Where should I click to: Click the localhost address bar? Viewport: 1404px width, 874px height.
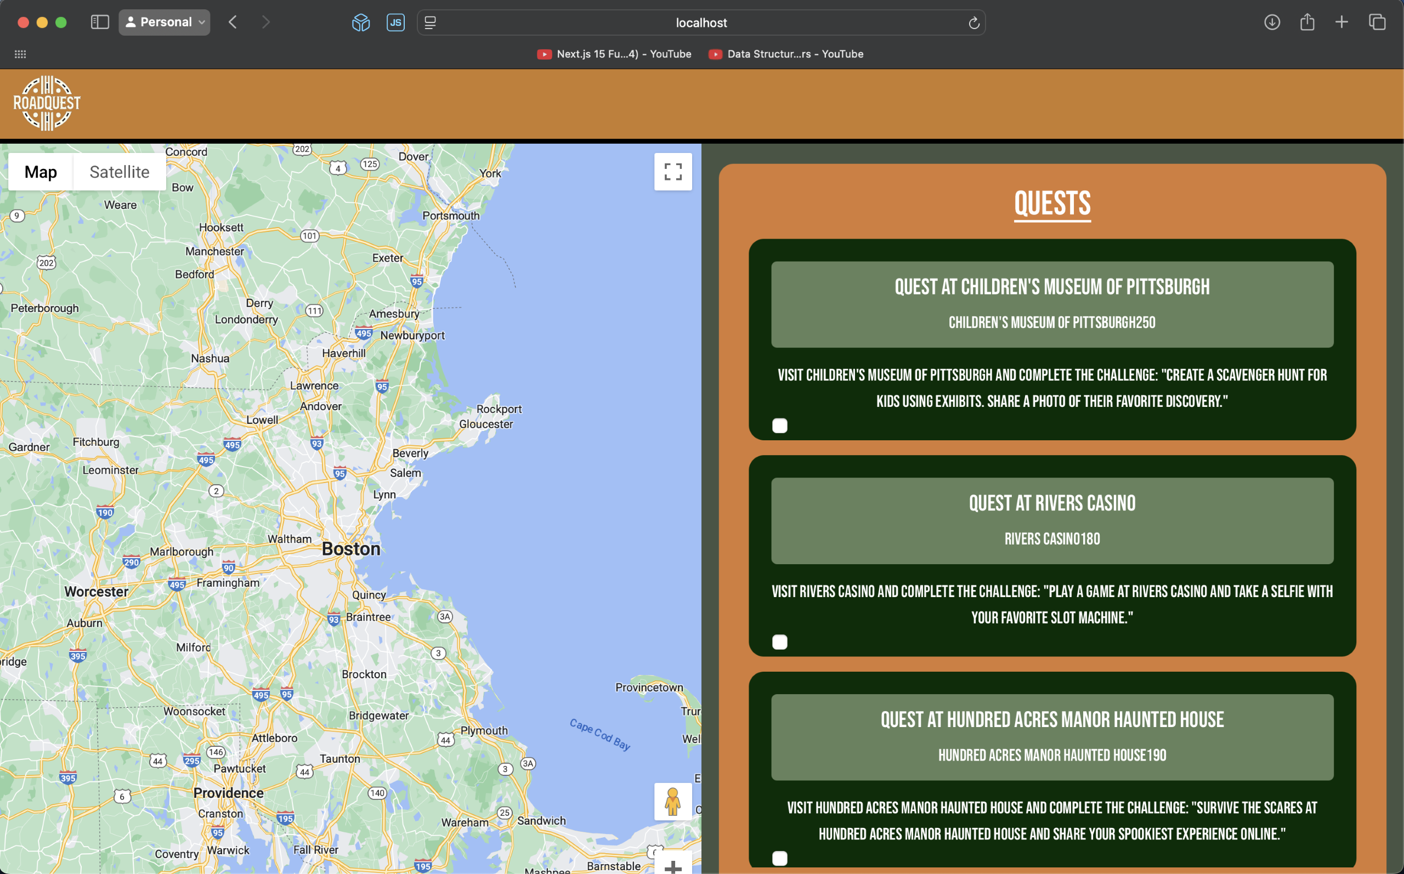pos(700,23)
